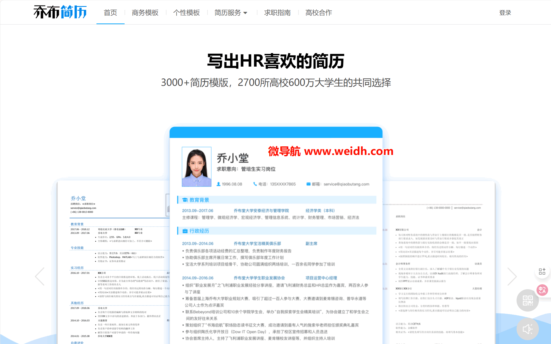Click the resume portrait photo
Image resolution: width=551 pixels, height=344 pixels.
click(197, 167)
